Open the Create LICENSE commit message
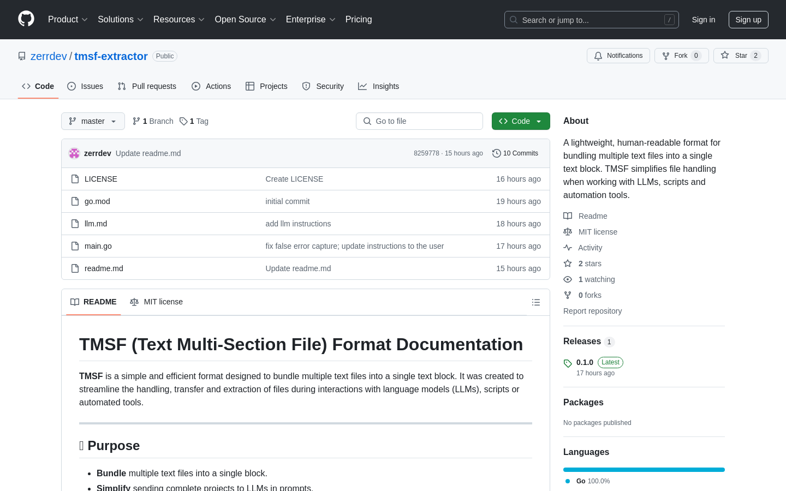786x491 pixels. 294,179
